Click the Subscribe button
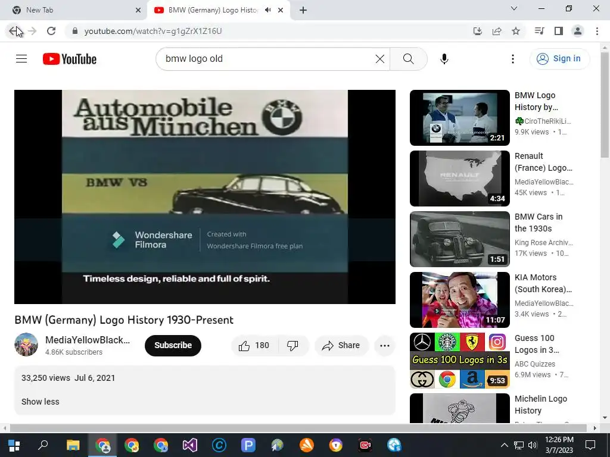 pyautogui.click(x=173, y=346)
